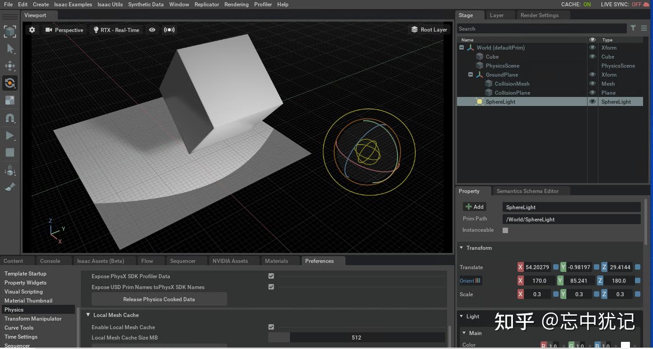This screenshot has width=653, height=349.
Task: Toggle visibility of World (defaultPrim)
Action: [x=592, y=47]
